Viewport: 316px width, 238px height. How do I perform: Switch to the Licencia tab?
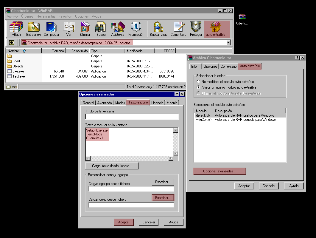click(157, 103)
